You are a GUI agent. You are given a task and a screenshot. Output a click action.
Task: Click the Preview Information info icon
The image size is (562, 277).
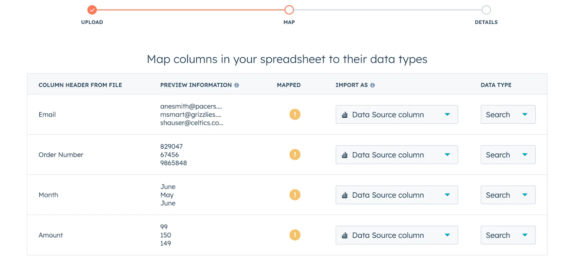point(237,85)
